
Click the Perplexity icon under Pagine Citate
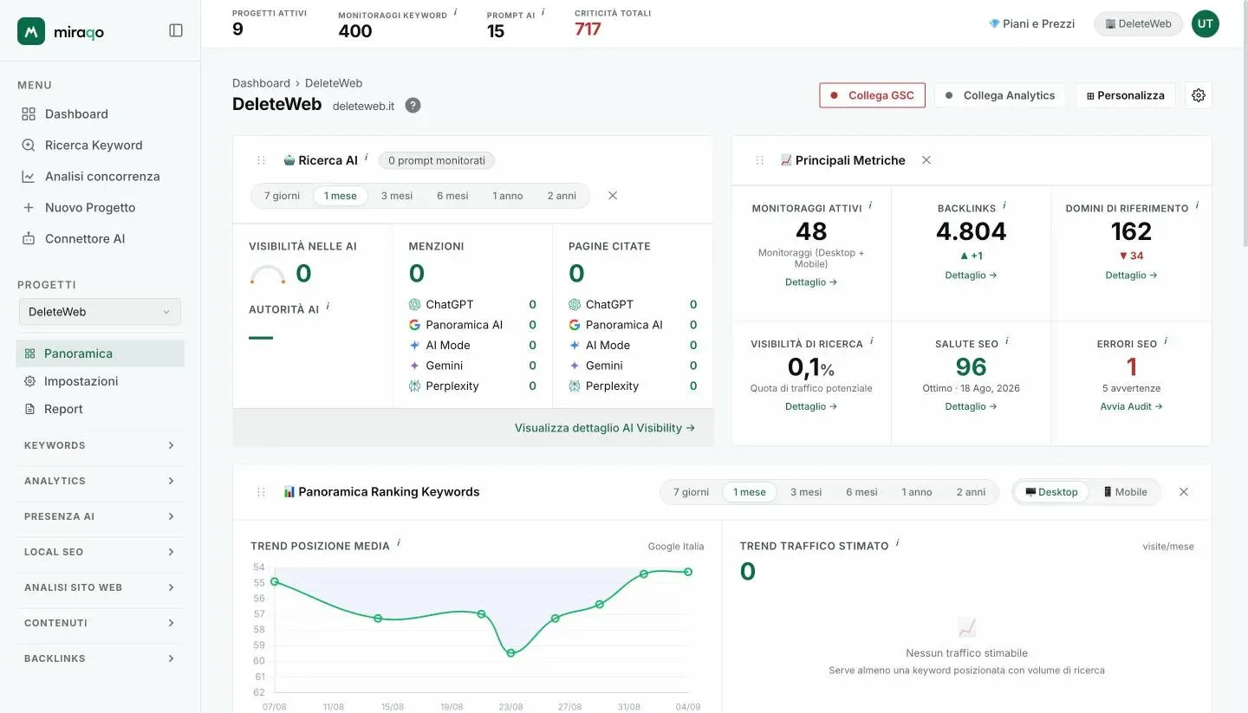[x=575, y=386]
